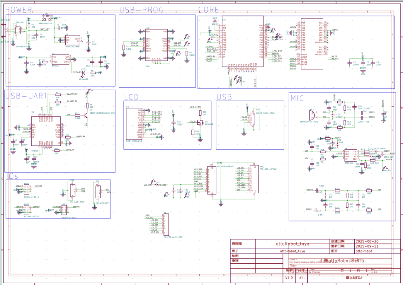Screen dimensions: 403x285
Task: Select the FPC2 connector symbol
Action: coord(254,179)
